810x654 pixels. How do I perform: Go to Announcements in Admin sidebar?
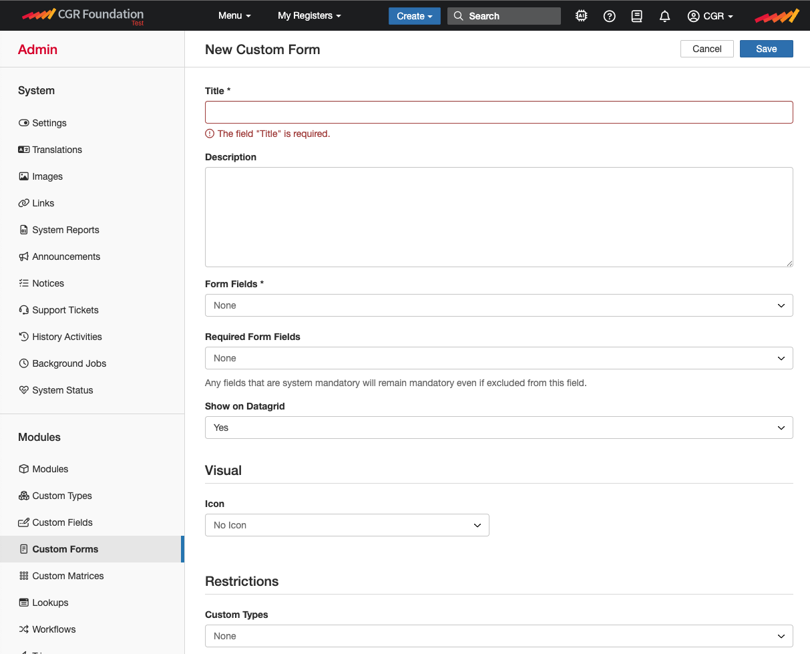click(x=66, y=257)
